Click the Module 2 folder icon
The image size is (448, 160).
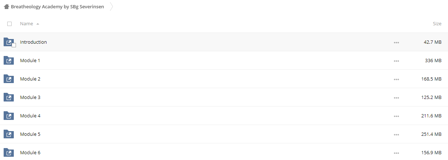click(x=8, y=79)
